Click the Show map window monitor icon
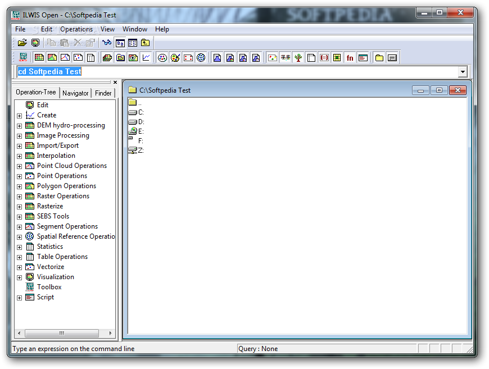489x369 pixels. (35, 43)
